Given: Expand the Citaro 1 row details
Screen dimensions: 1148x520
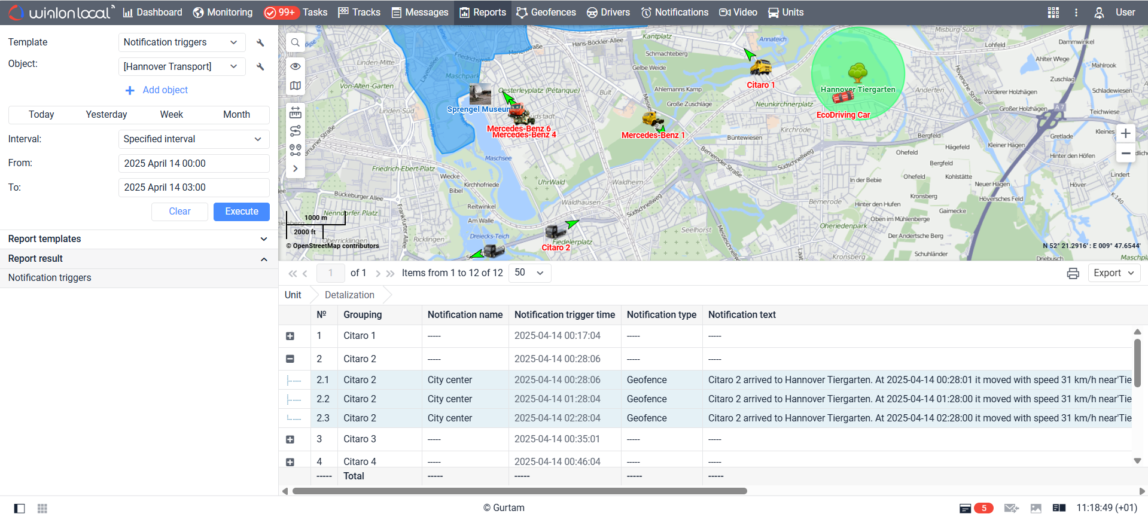Looking at the screenshot, I should pyautogui.click(x=290, y=336).
